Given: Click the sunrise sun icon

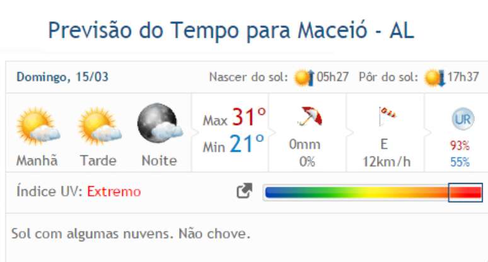Looking at the screenshot, I should point(304,78).
